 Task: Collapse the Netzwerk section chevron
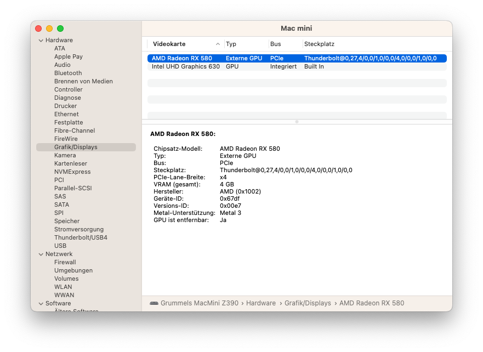click(x=41, y=254)
